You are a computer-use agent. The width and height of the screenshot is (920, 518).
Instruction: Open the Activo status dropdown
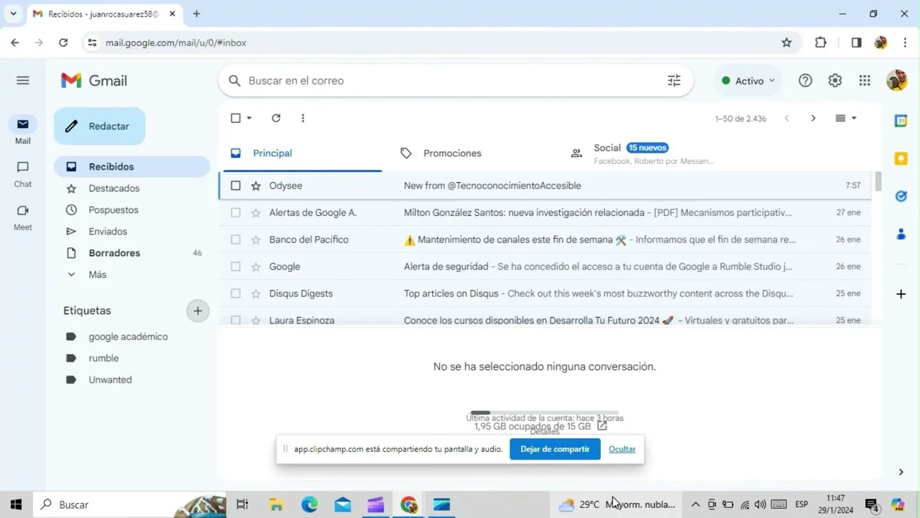coord(748,81)
